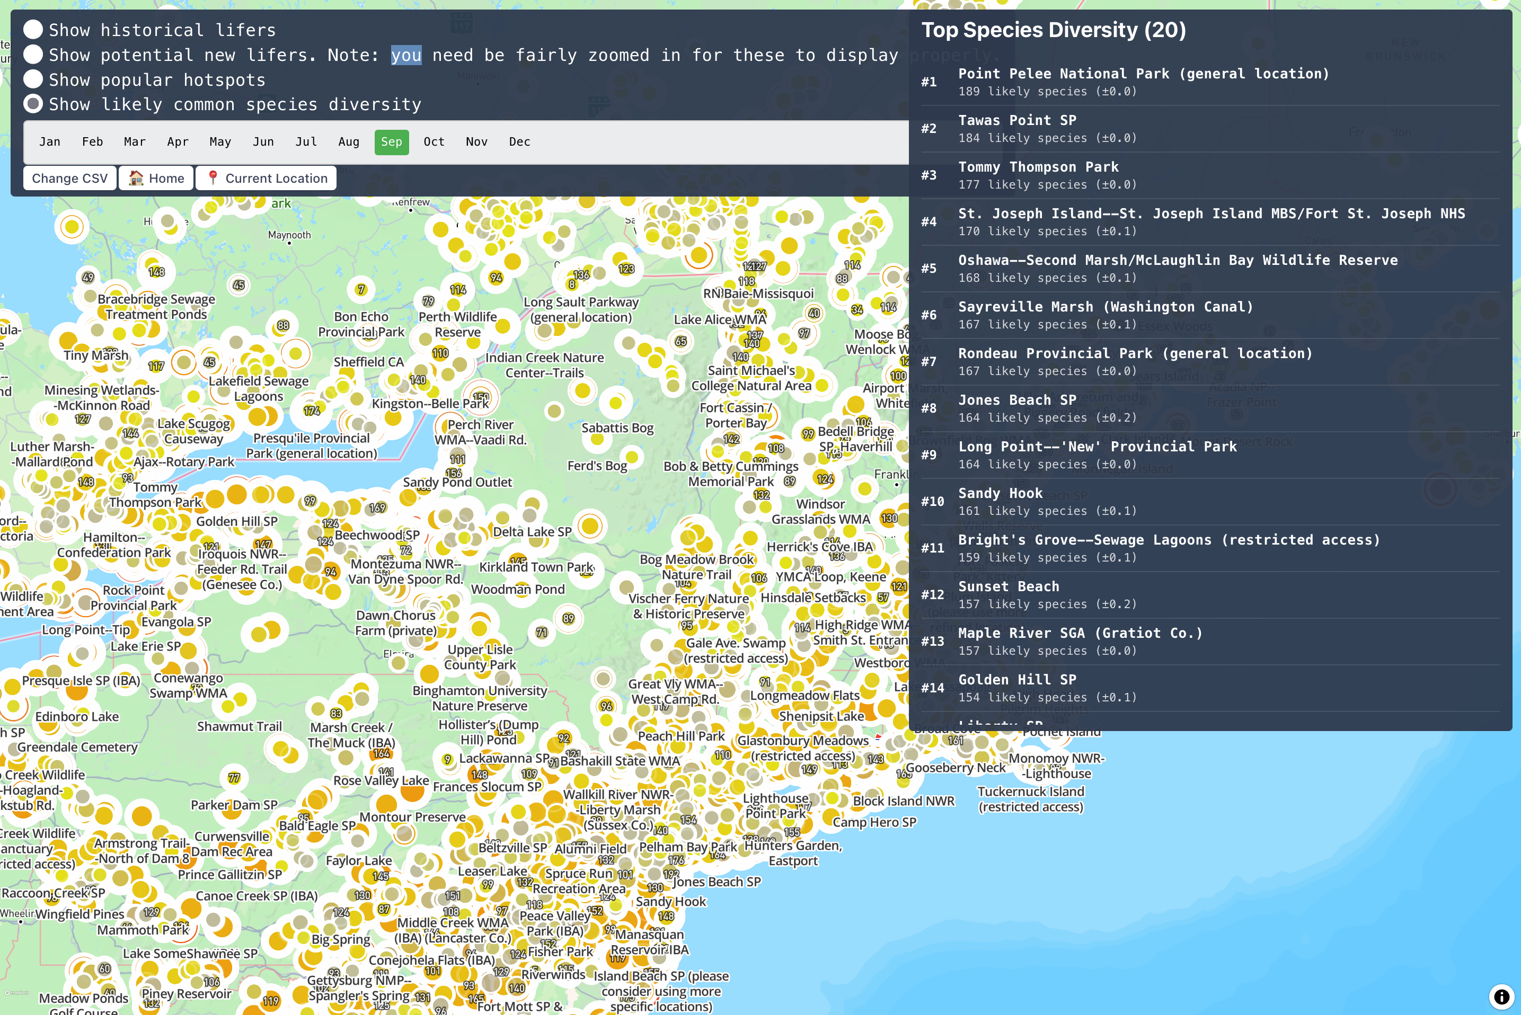Click the Current Location button
Image resolution: width=1521 pixels, height=1015 pixels.
point(266,177)
